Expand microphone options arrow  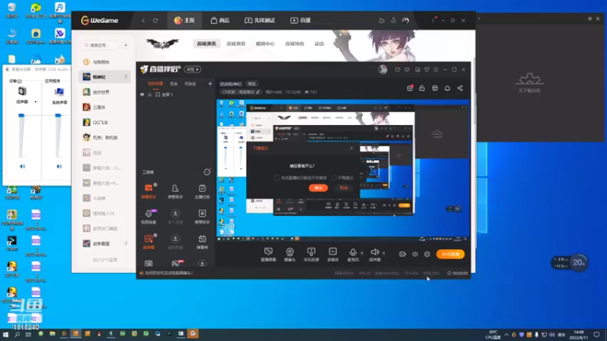tap(362, 253)
